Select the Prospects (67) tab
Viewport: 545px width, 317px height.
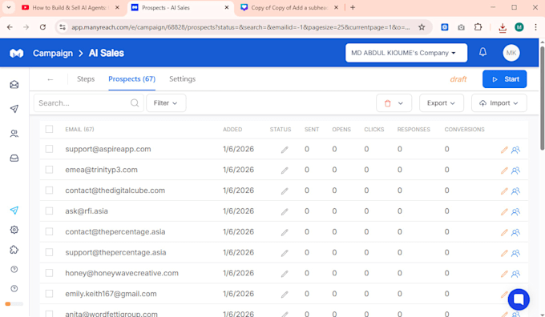click(x=131, y=79)
